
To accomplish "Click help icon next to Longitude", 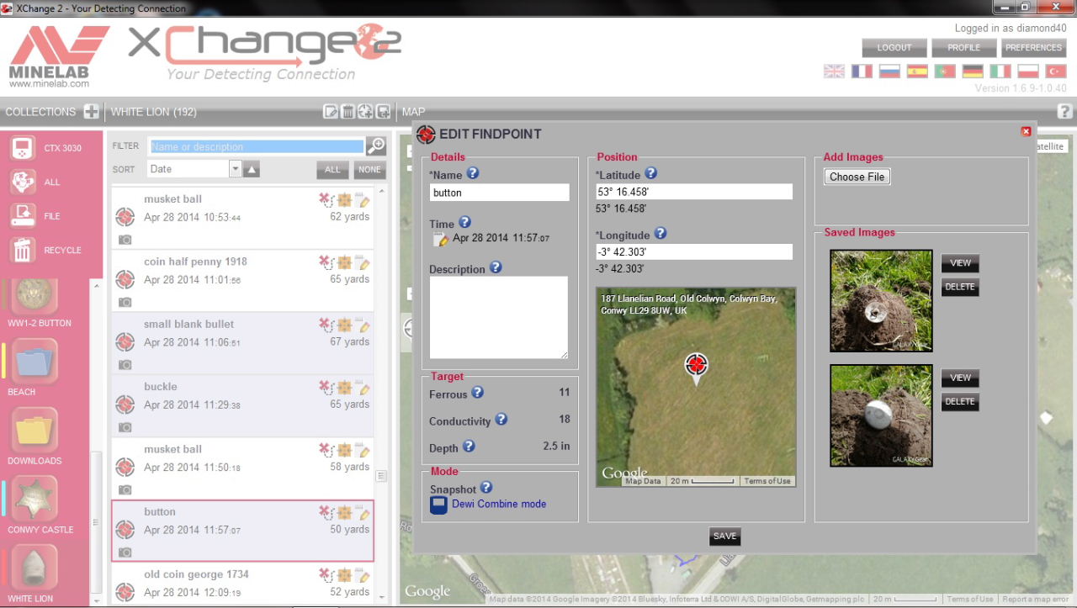I will (661, 234).
